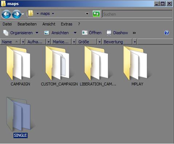Close the maps window

tap(169, 4)
